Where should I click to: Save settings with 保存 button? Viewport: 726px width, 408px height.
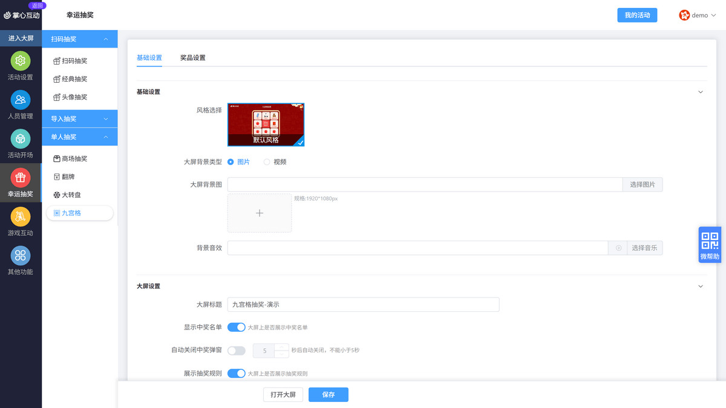[329, 395]
